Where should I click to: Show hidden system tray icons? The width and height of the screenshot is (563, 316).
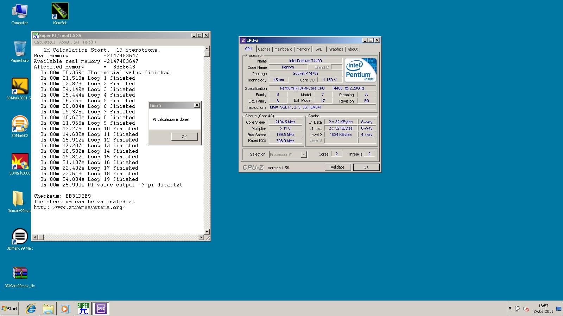[x=510, y=308]
